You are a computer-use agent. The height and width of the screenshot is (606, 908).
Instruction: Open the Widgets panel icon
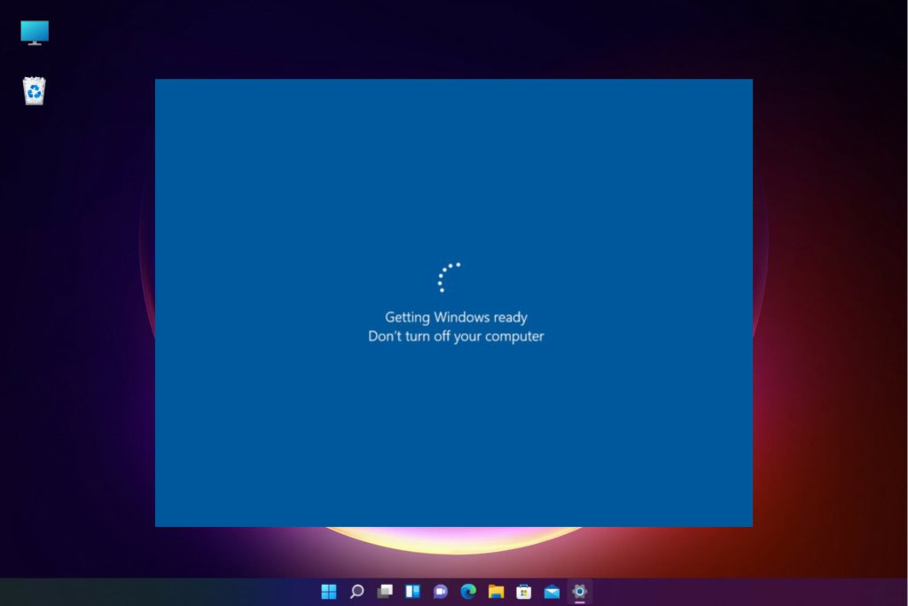tap(412, 591)
